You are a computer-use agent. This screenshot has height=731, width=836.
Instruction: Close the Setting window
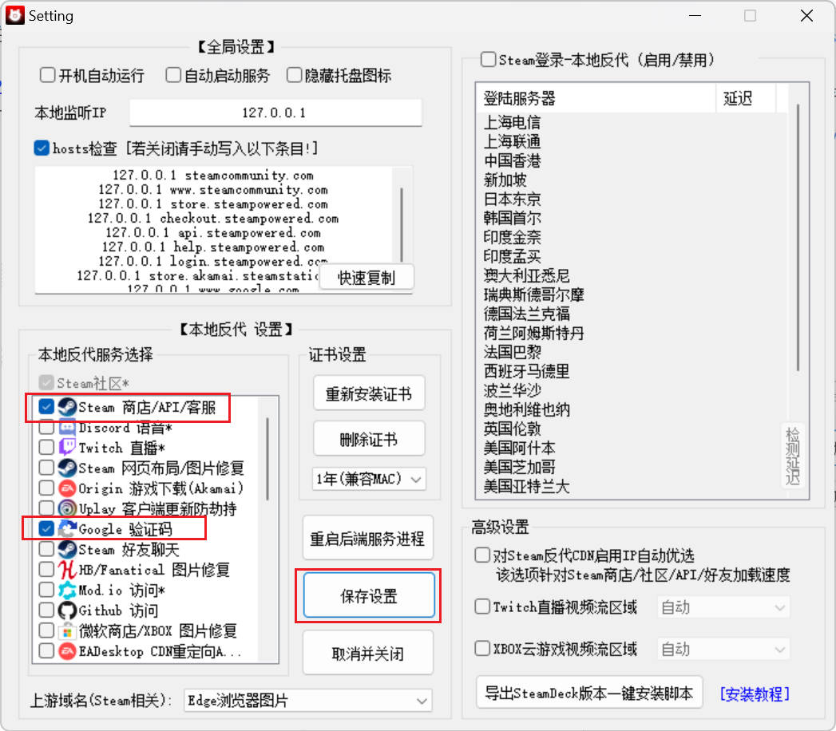806,16
